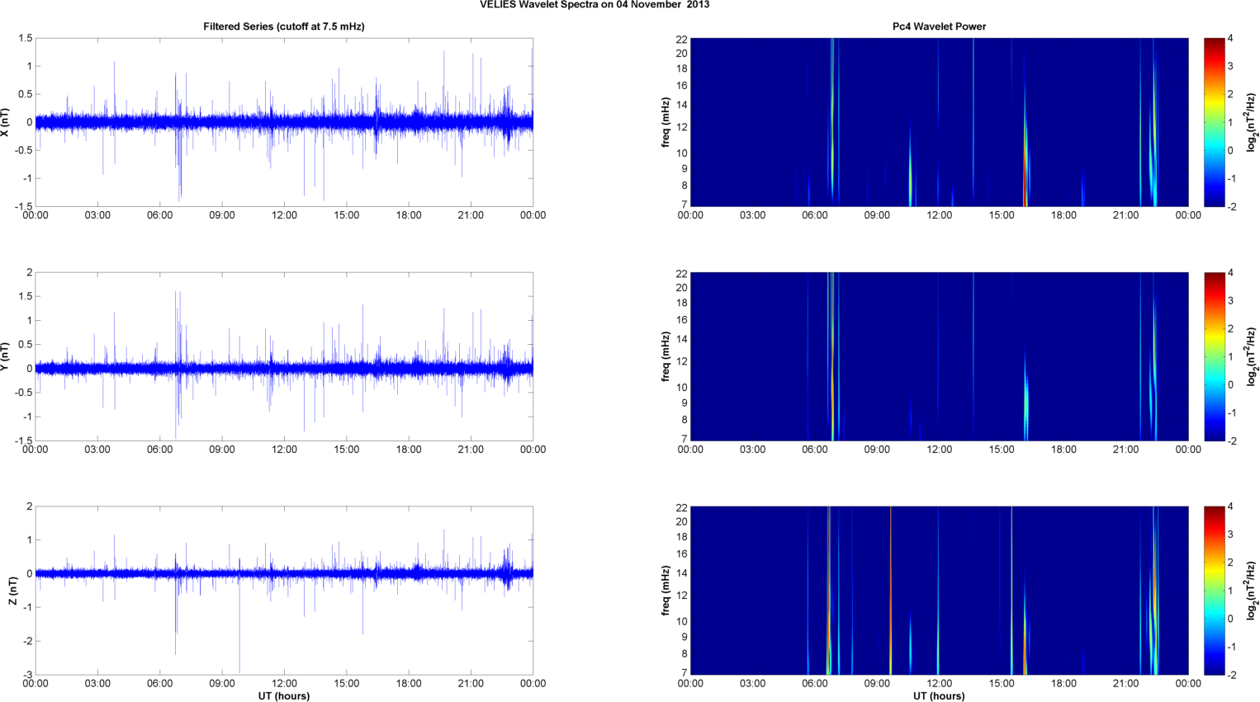This screenshot has height=702, width=1260.
Task: Click the top spectrogram's colorbar
Action: point(1214,122)
